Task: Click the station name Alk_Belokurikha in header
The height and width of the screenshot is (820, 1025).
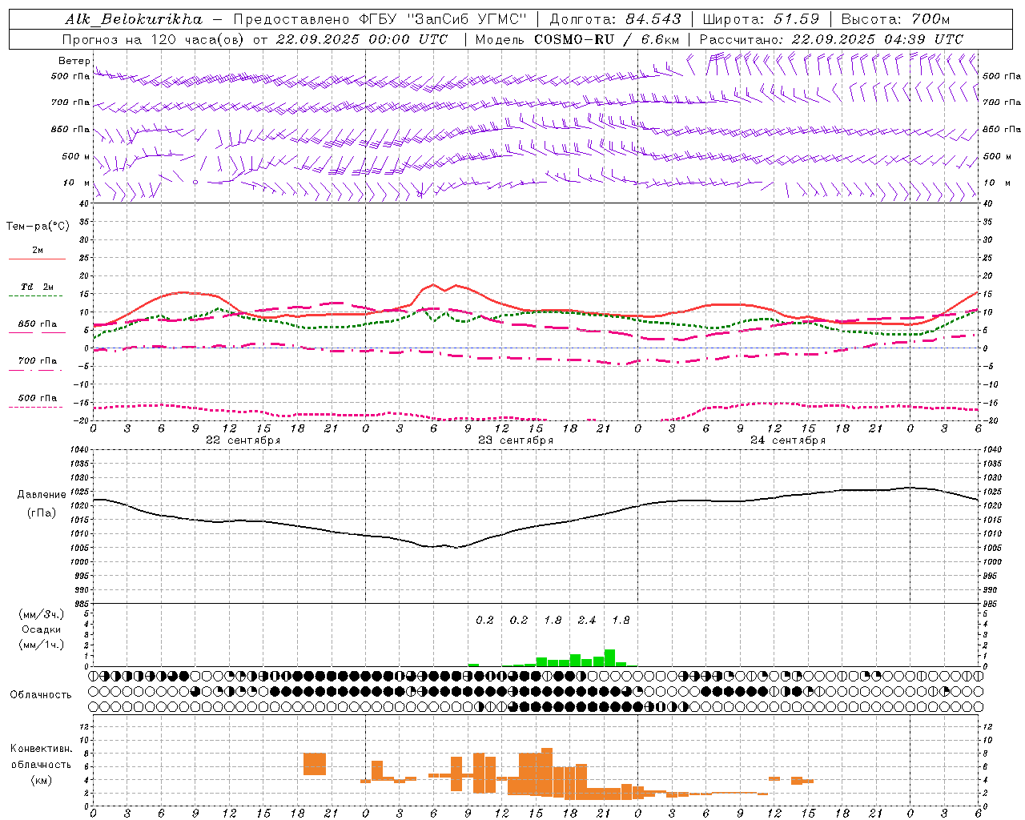Action: pyautogui.click(x=134, y=18)
